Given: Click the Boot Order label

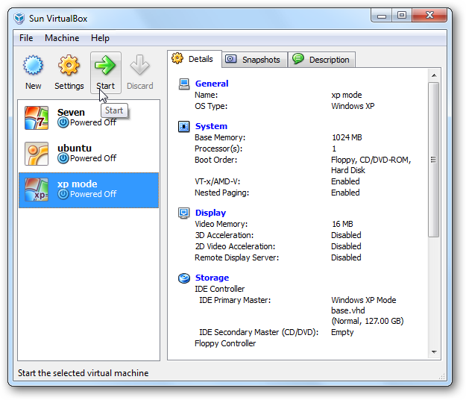Looking at the screenshot, I should [x=215, y=160].
